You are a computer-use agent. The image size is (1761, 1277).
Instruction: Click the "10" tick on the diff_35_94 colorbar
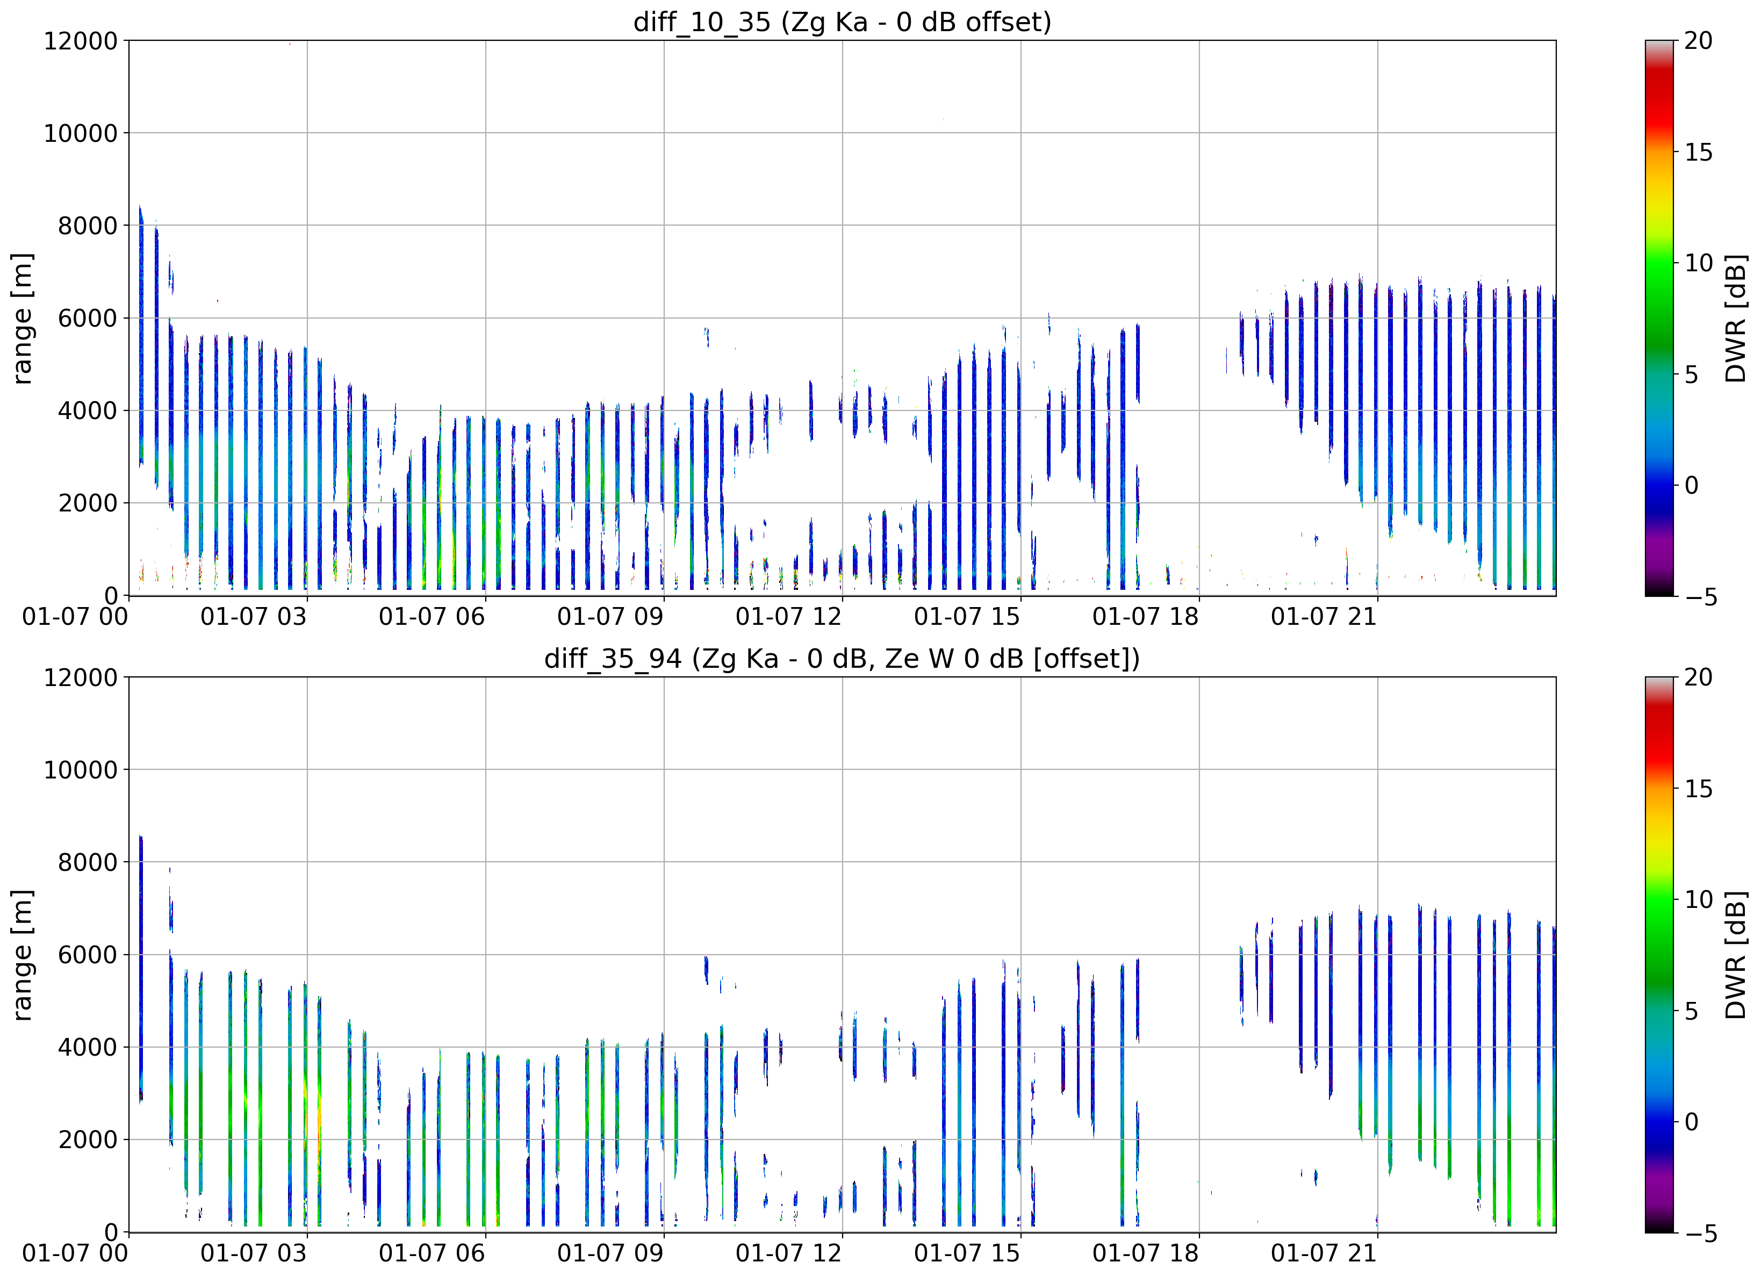click(1698, 900)
